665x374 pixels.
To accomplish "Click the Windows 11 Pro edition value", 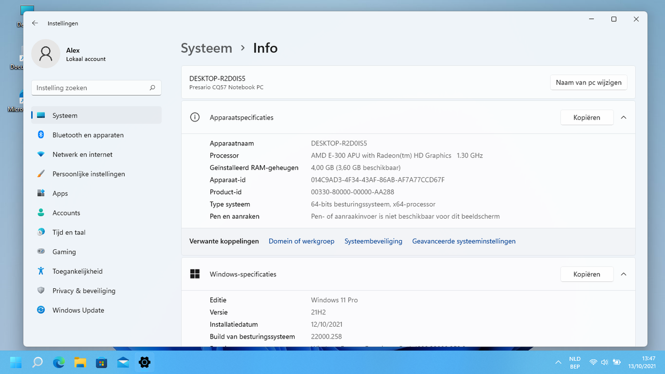I will pos(334,300).
